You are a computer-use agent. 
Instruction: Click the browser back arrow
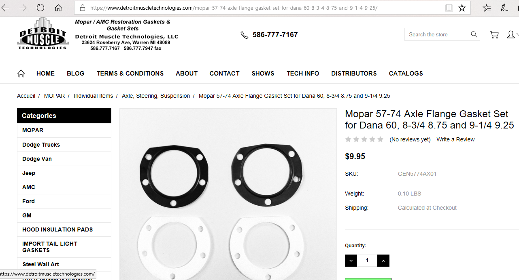(x=5, y=8)
